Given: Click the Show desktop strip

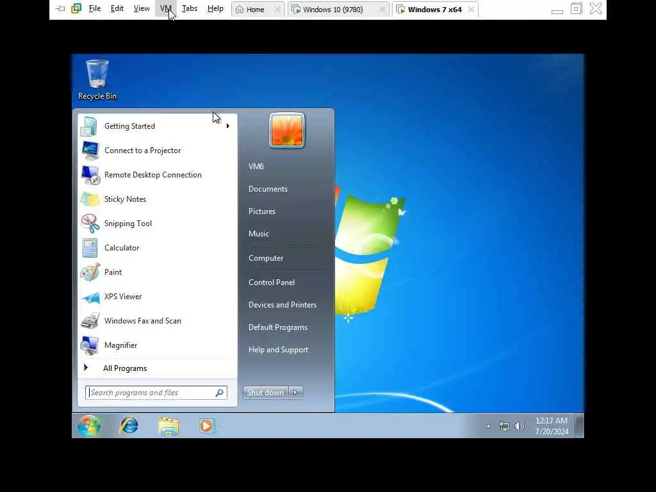Looking at the screenshot, I should [x=580, y=425].
